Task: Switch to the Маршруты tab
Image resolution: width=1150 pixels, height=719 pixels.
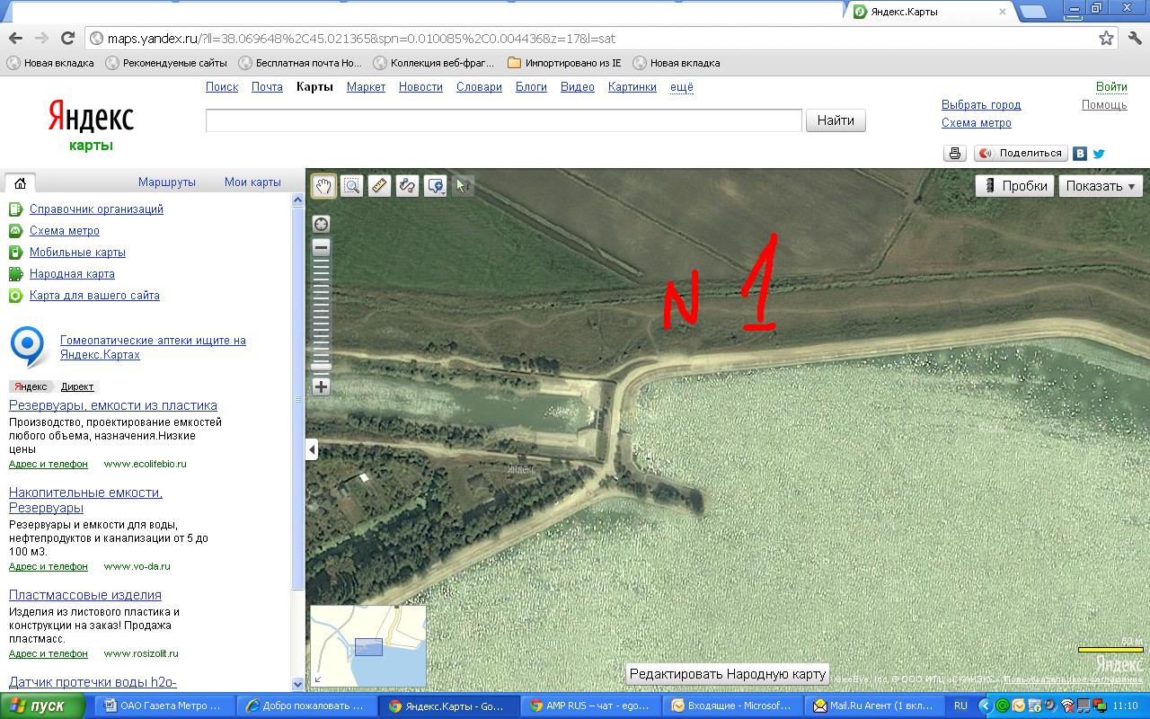Action: pos(166,182)
